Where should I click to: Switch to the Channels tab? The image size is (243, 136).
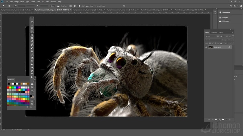point(214,32)
